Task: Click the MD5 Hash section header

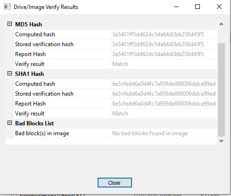Action: click(x=29, y=24)
